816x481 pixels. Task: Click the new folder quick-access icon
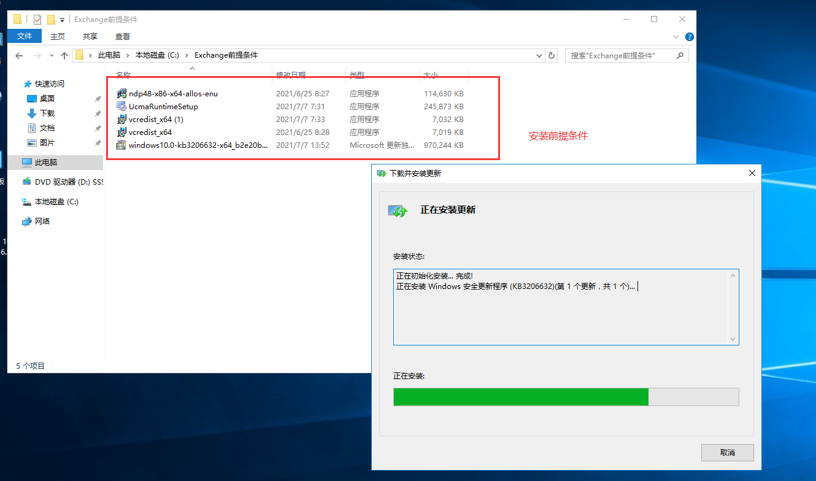pos(51,20)
